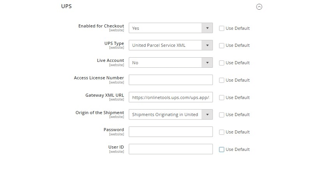Click the Gateway XML URL label
The height and width of the screenshot is (171, 325).
coord(105,95)
